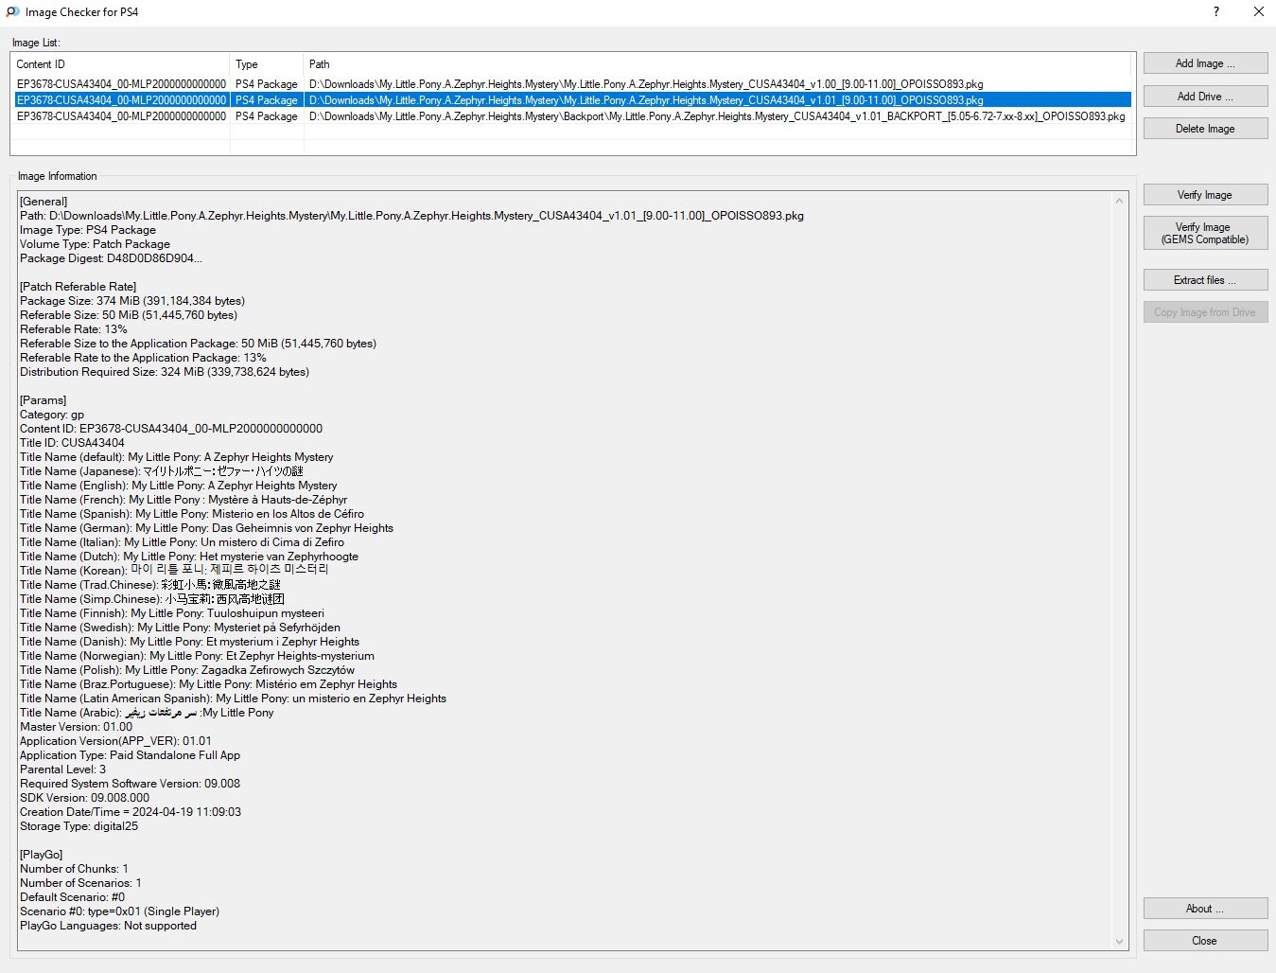This screenshot has height=973, width=1276.
Task: Click the 'Required System Software Version' line
Action: coord(130,784)
